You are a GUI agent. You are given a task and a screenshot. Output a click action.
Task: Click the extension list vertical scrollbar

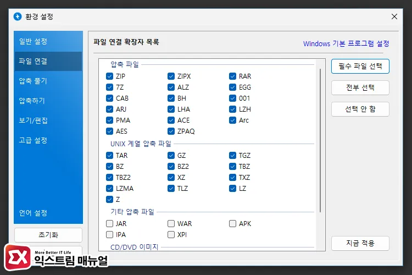pos(320,140)
